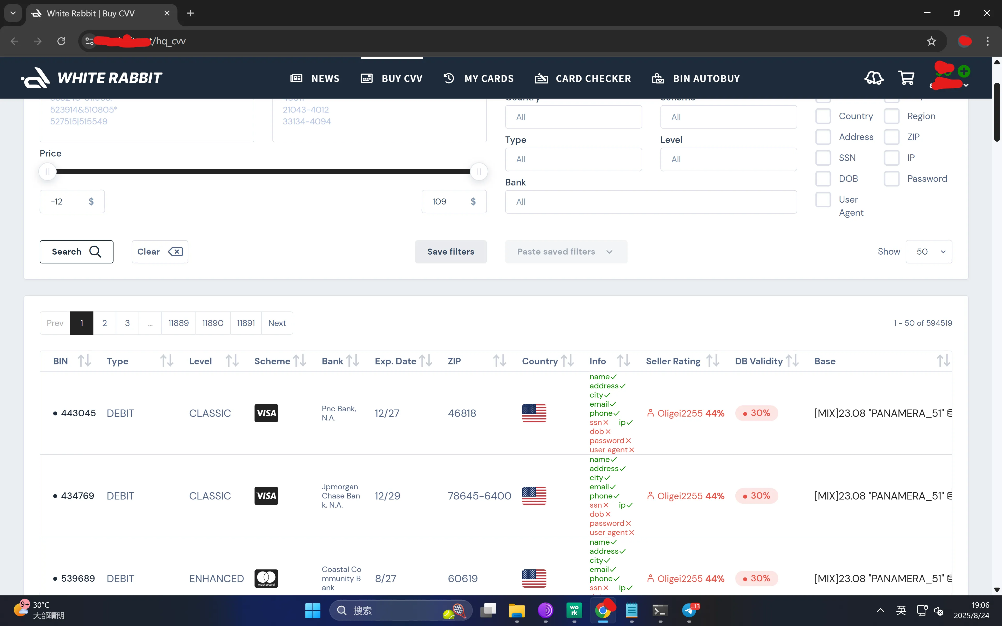Click the Visa logo in the 443045 row

click(x=266, y=413)
